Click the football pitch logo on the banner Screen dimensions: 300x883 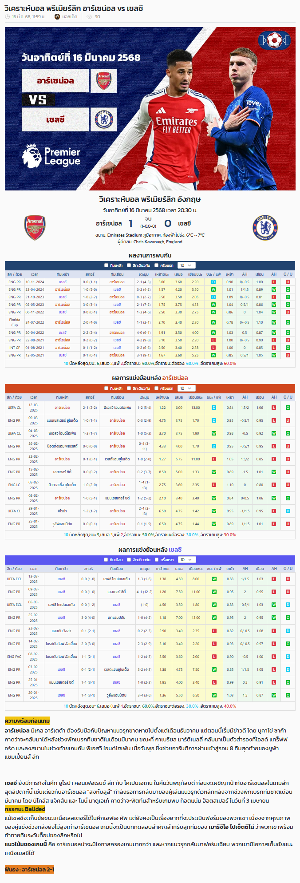(x=274, y=41)
